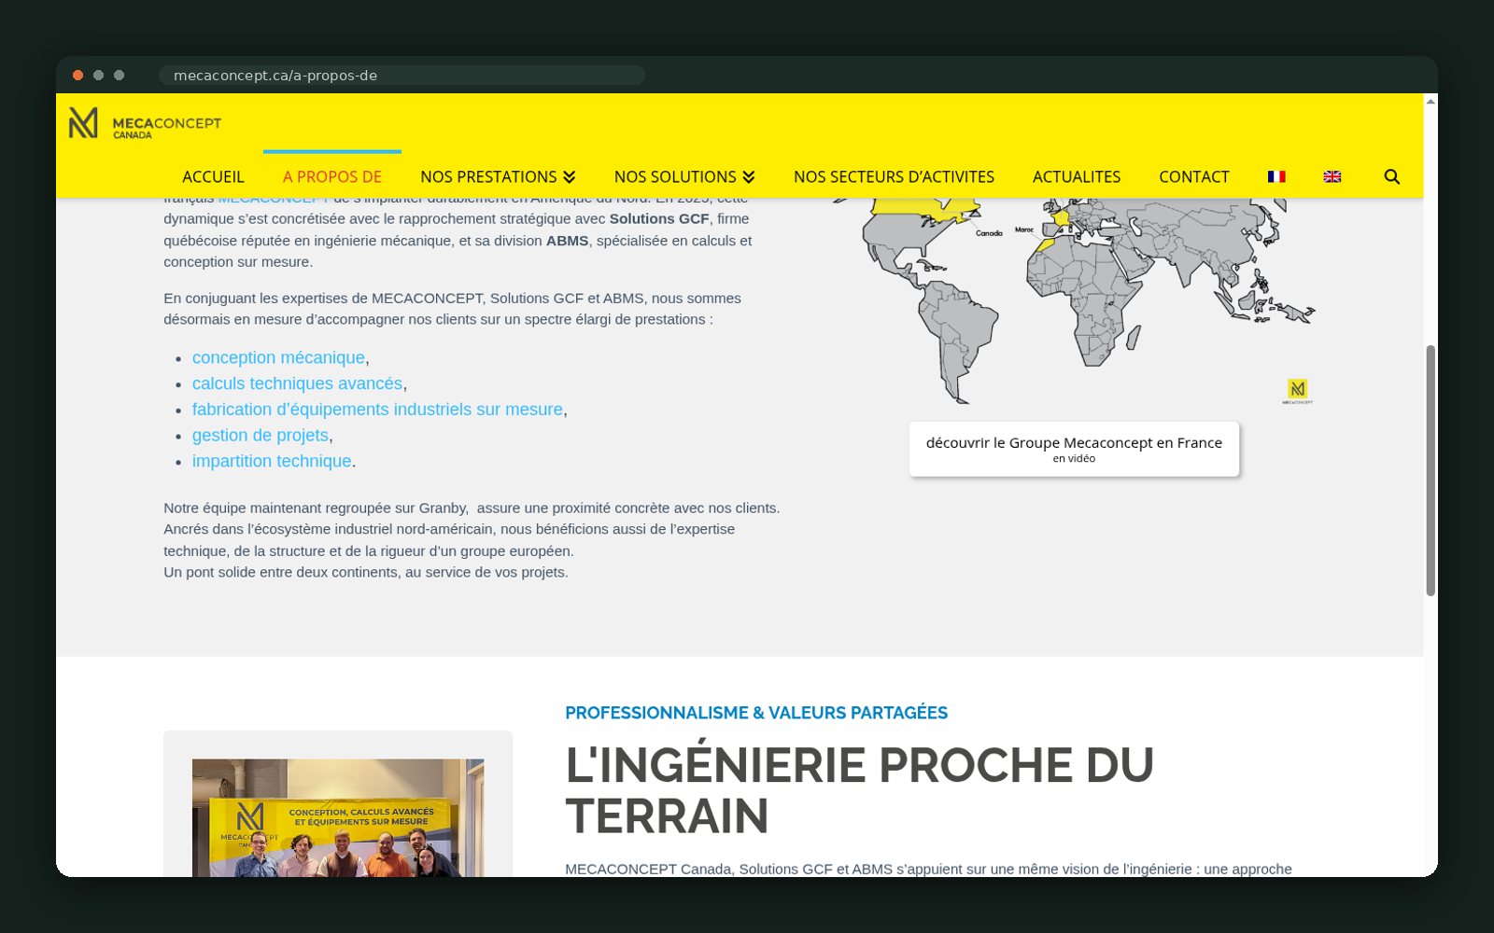Open the Nos Solutions menu
The width and height of the screenshot is (1494, 933).
point(675,176)
